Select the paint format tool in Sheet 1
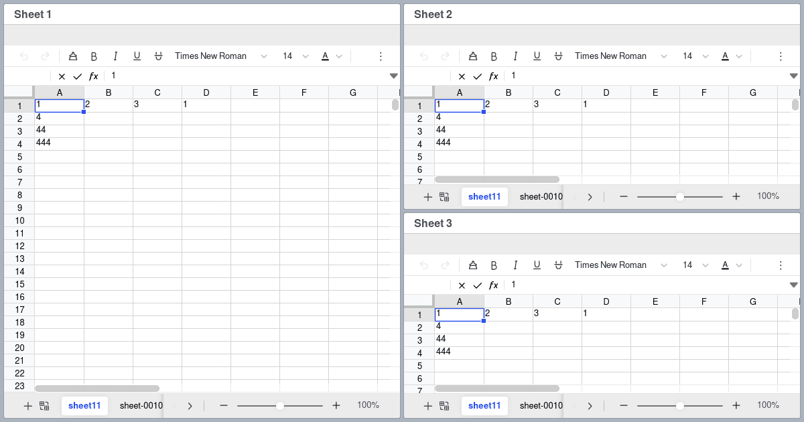 73,56
